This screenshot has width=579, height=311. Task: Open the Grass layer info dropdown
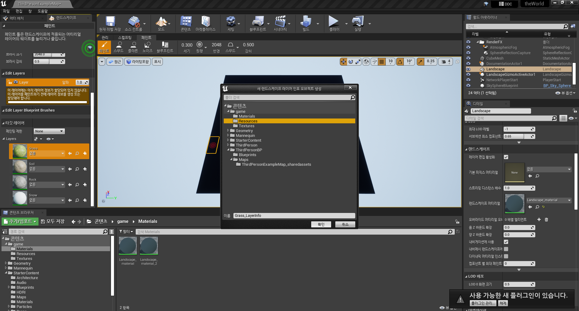(47, 153)
